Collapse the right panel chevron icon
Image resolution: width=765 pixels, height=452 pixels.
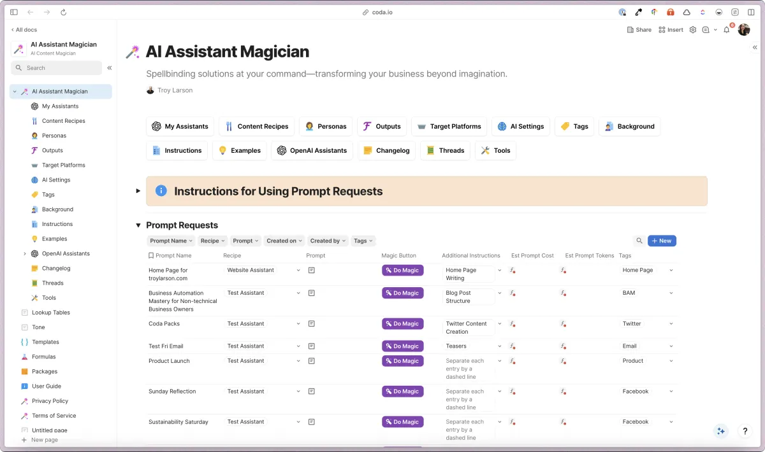pyautogui.click(x=755, y=48)
